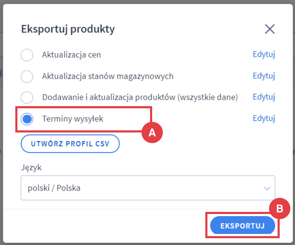Choose Dodawanie i aktualizacja produktów radio
The height and width of the screenshot is (245, 295).
tap(27, 98)
